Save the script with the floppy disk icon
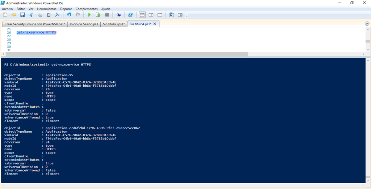Screen dimensions: 371x189 pyautogui.click(x=22, y=15)
